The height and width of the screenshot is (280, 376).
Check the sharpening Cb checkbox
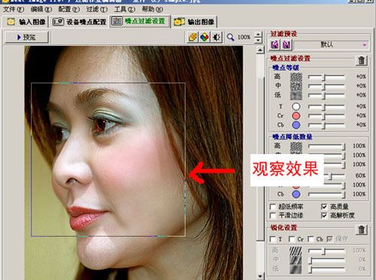[311, 239]
